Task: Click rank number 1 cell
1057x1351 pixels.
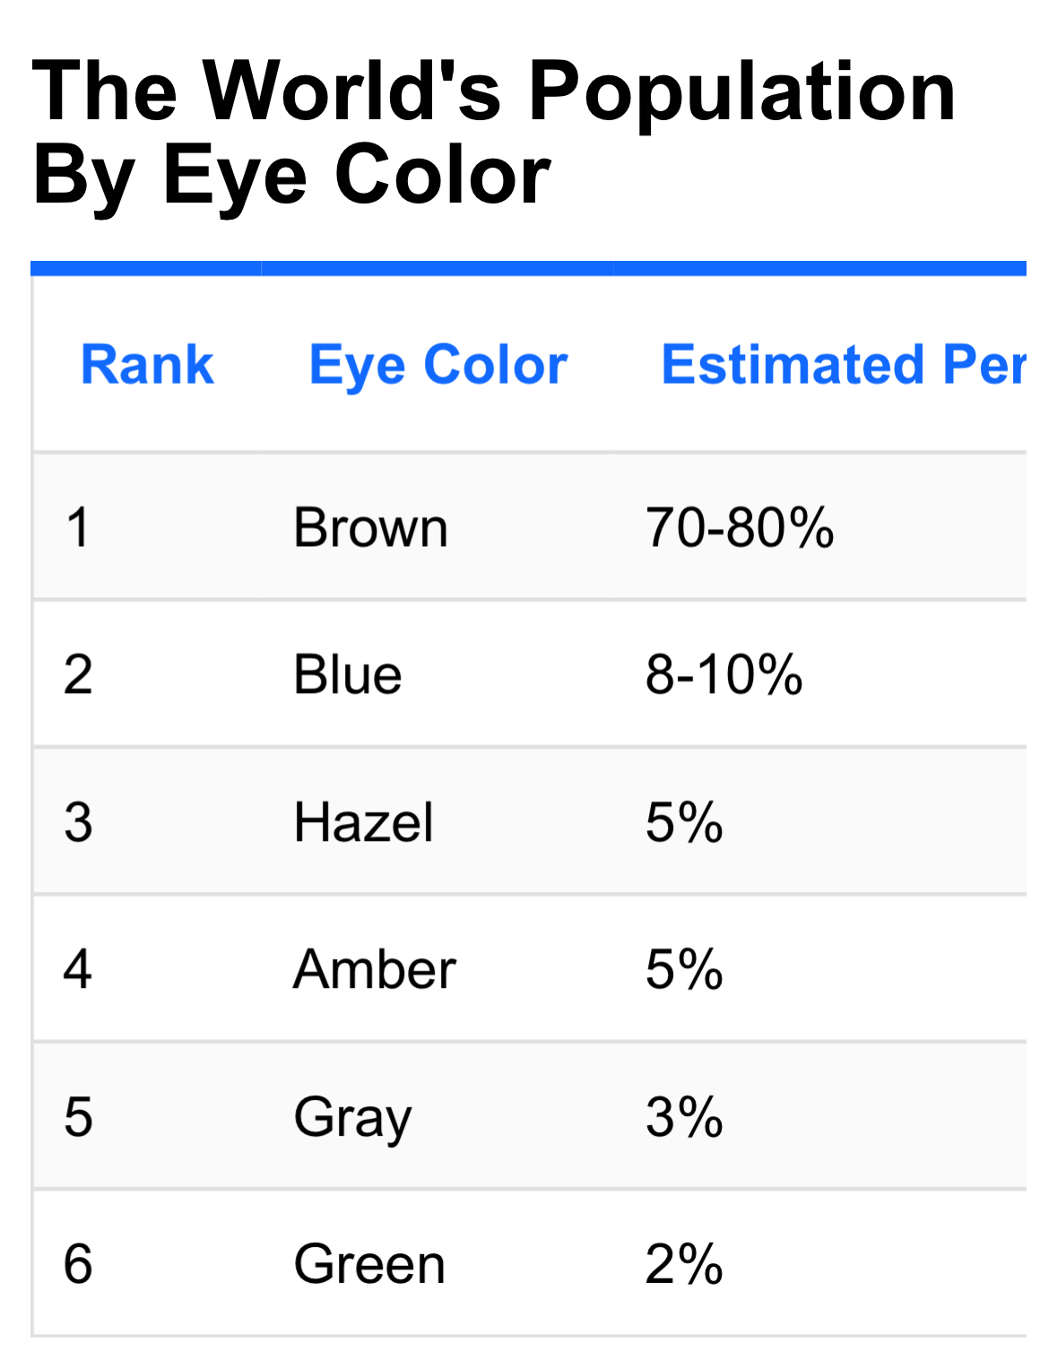Action: [x=78, y=527]
